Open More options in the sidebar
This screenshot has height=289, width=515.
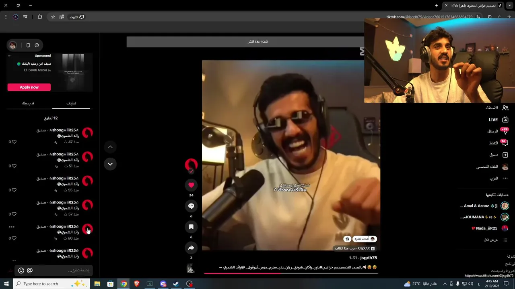[505, 178]
